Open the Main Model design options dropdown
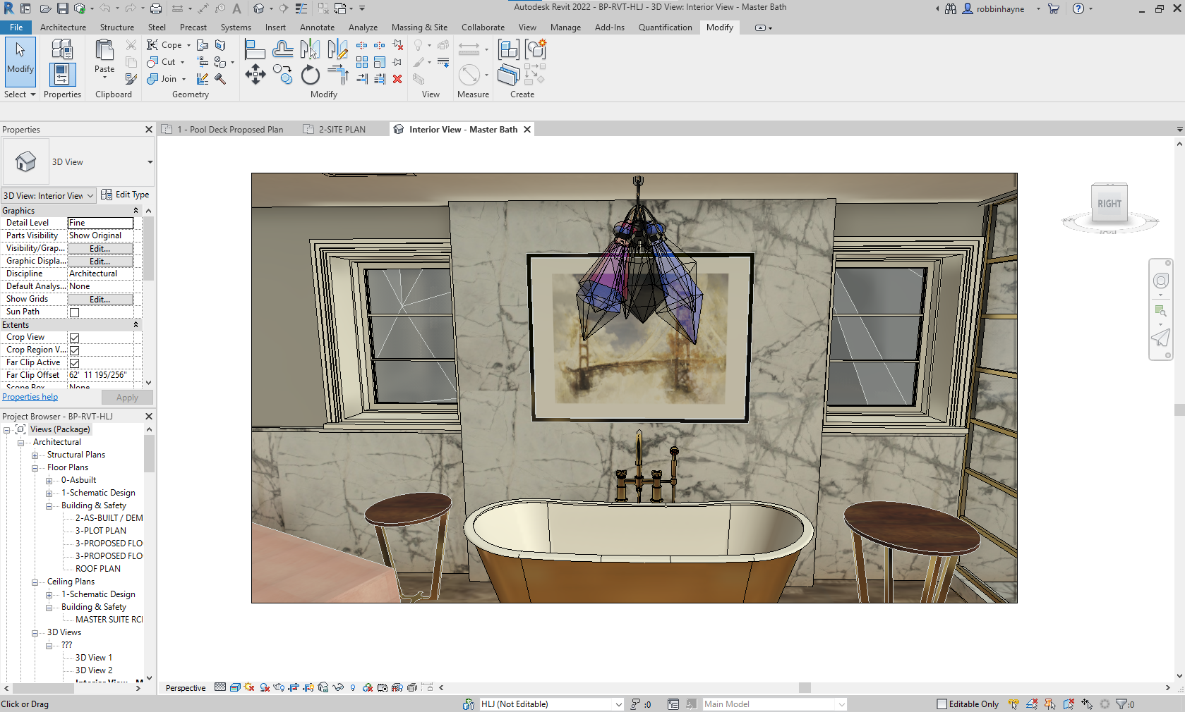The height and width of the screenshot is (712, 1185). click(774, 704)
